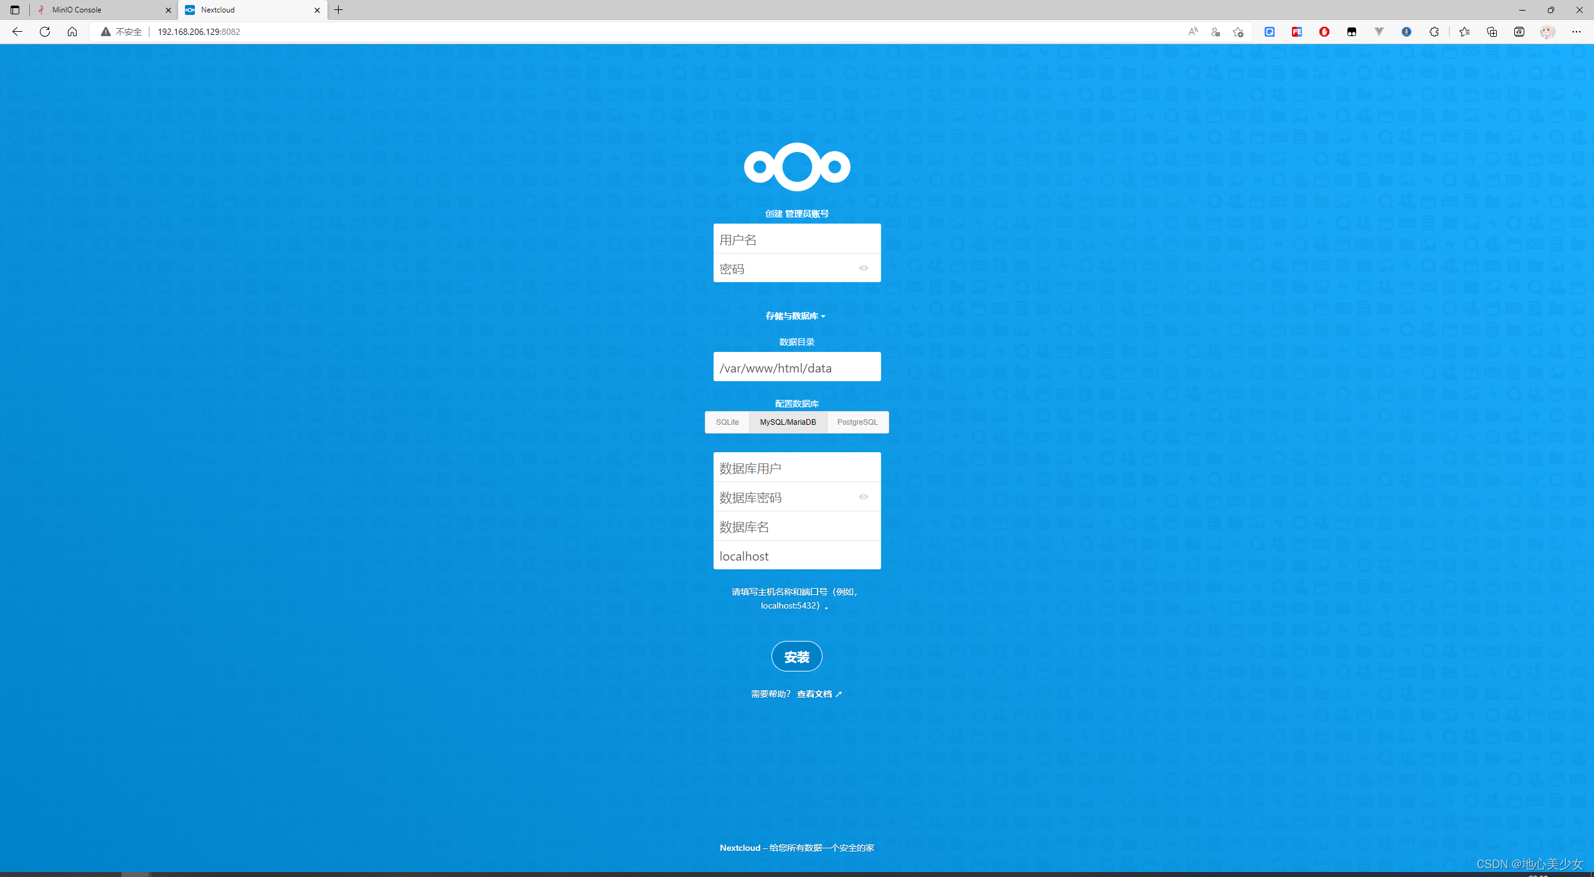Open the browser Extensions puzzle icon

pos(1434,32)
